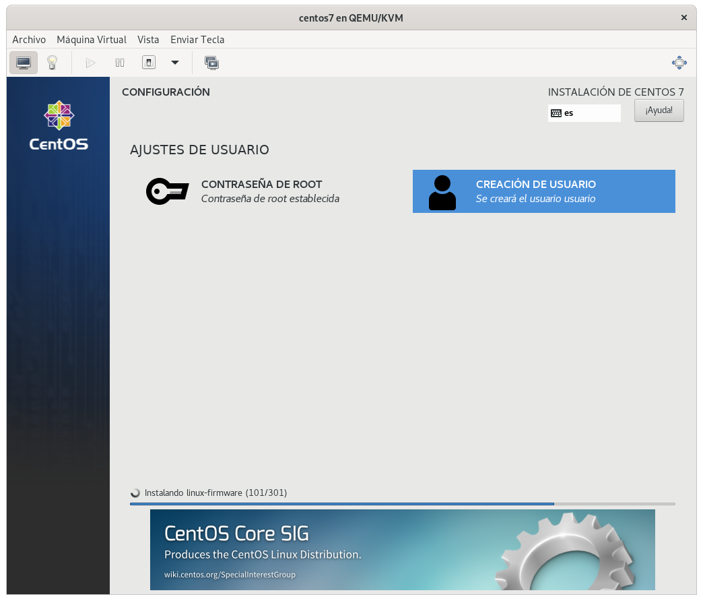
Task: Select the CREACIÓN DE USUARIO tile
Action: (x=543, y=191)
